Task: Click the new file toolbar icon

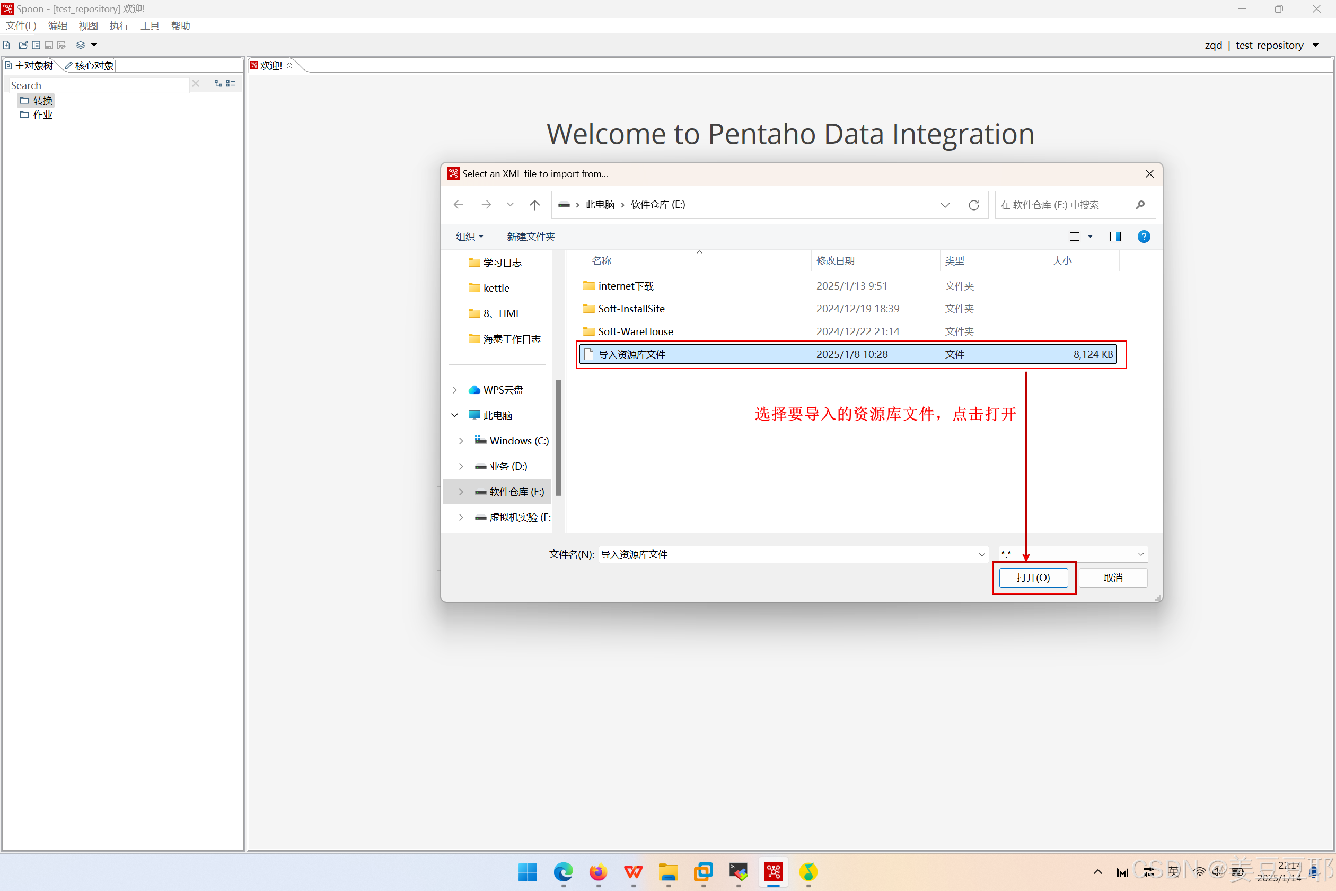Action: click(7, 45)
